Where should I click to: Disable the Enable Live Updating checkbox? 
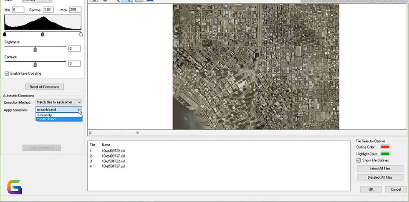pyautogui.click(x=7, y=73)
